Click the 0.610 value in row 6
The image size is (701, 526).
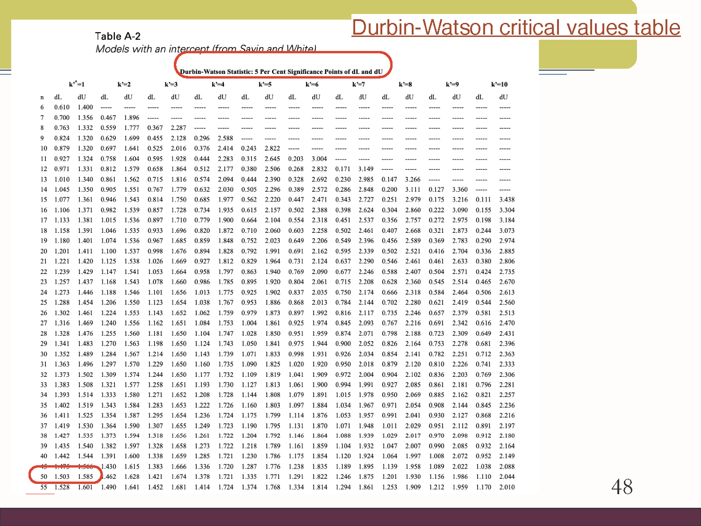point(62,107)
